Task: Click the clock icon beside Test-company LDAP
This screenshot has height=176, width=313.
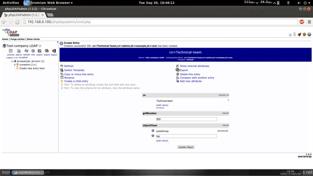Action: point(40,46)
